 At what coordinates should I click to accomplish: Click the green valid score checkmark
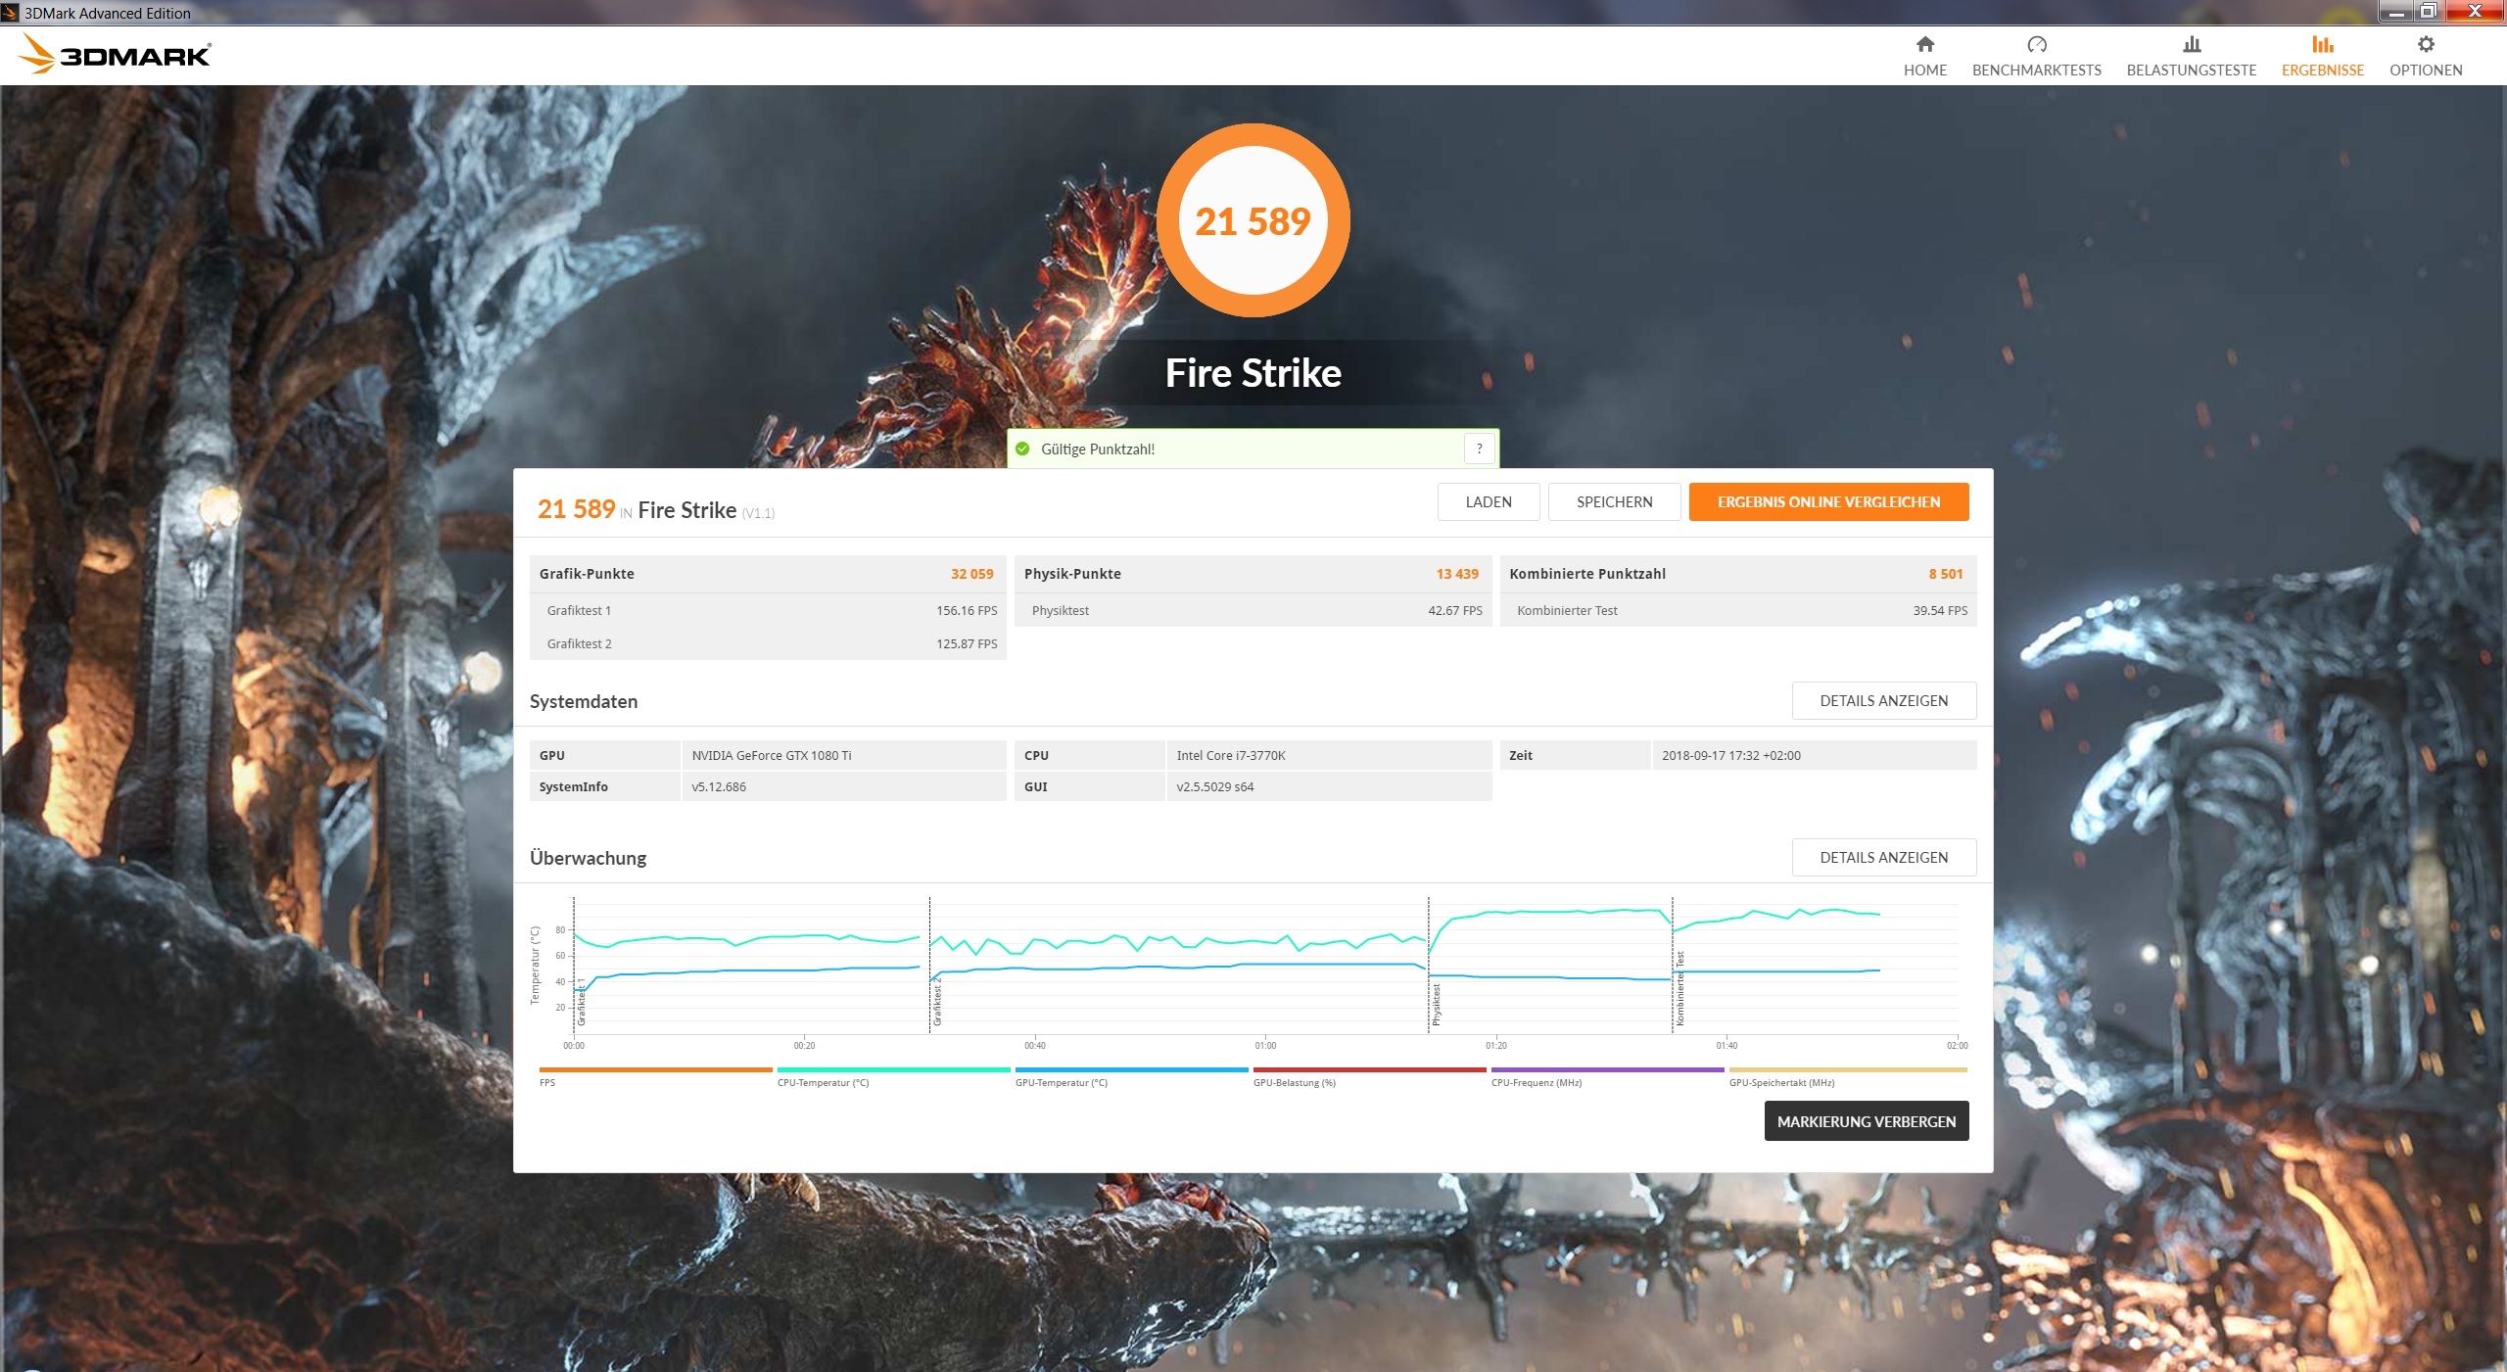(x=1022, y=449)
